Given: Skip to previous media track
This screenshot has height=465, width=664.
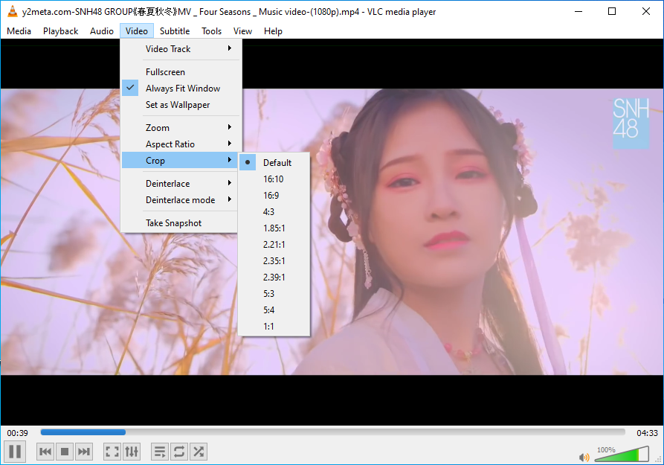Looking at the screenshot, I should (45, 452).
